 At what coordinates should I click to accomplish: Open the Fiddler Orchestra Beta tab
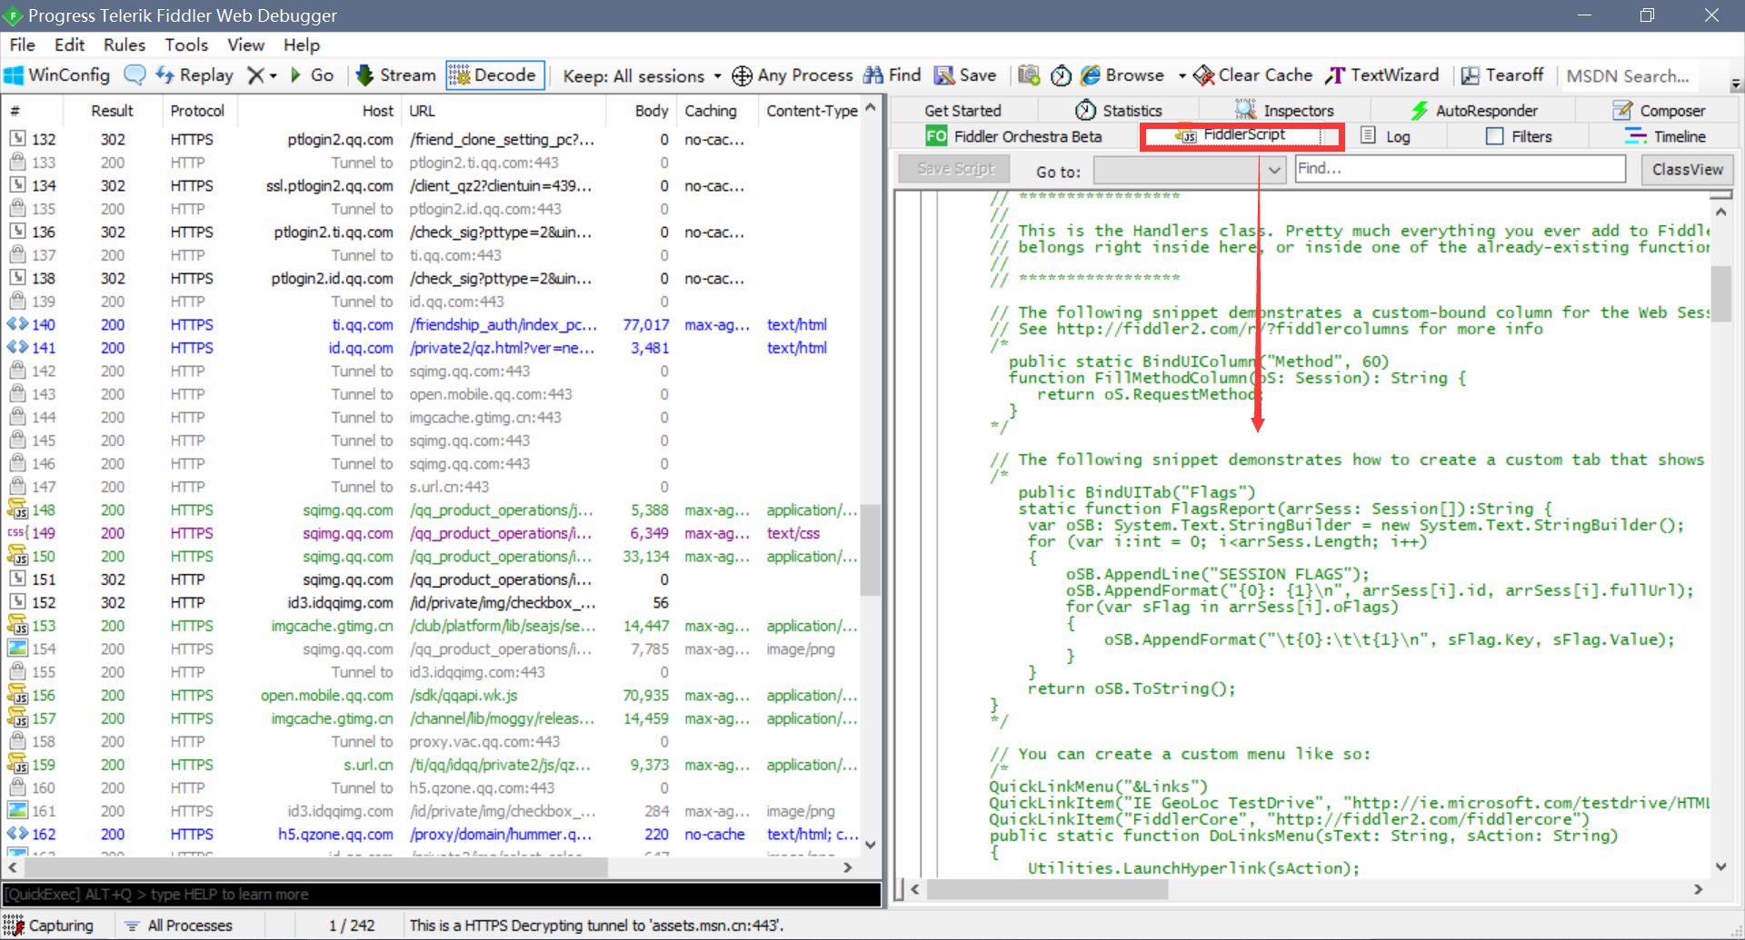coord(1013,136)
